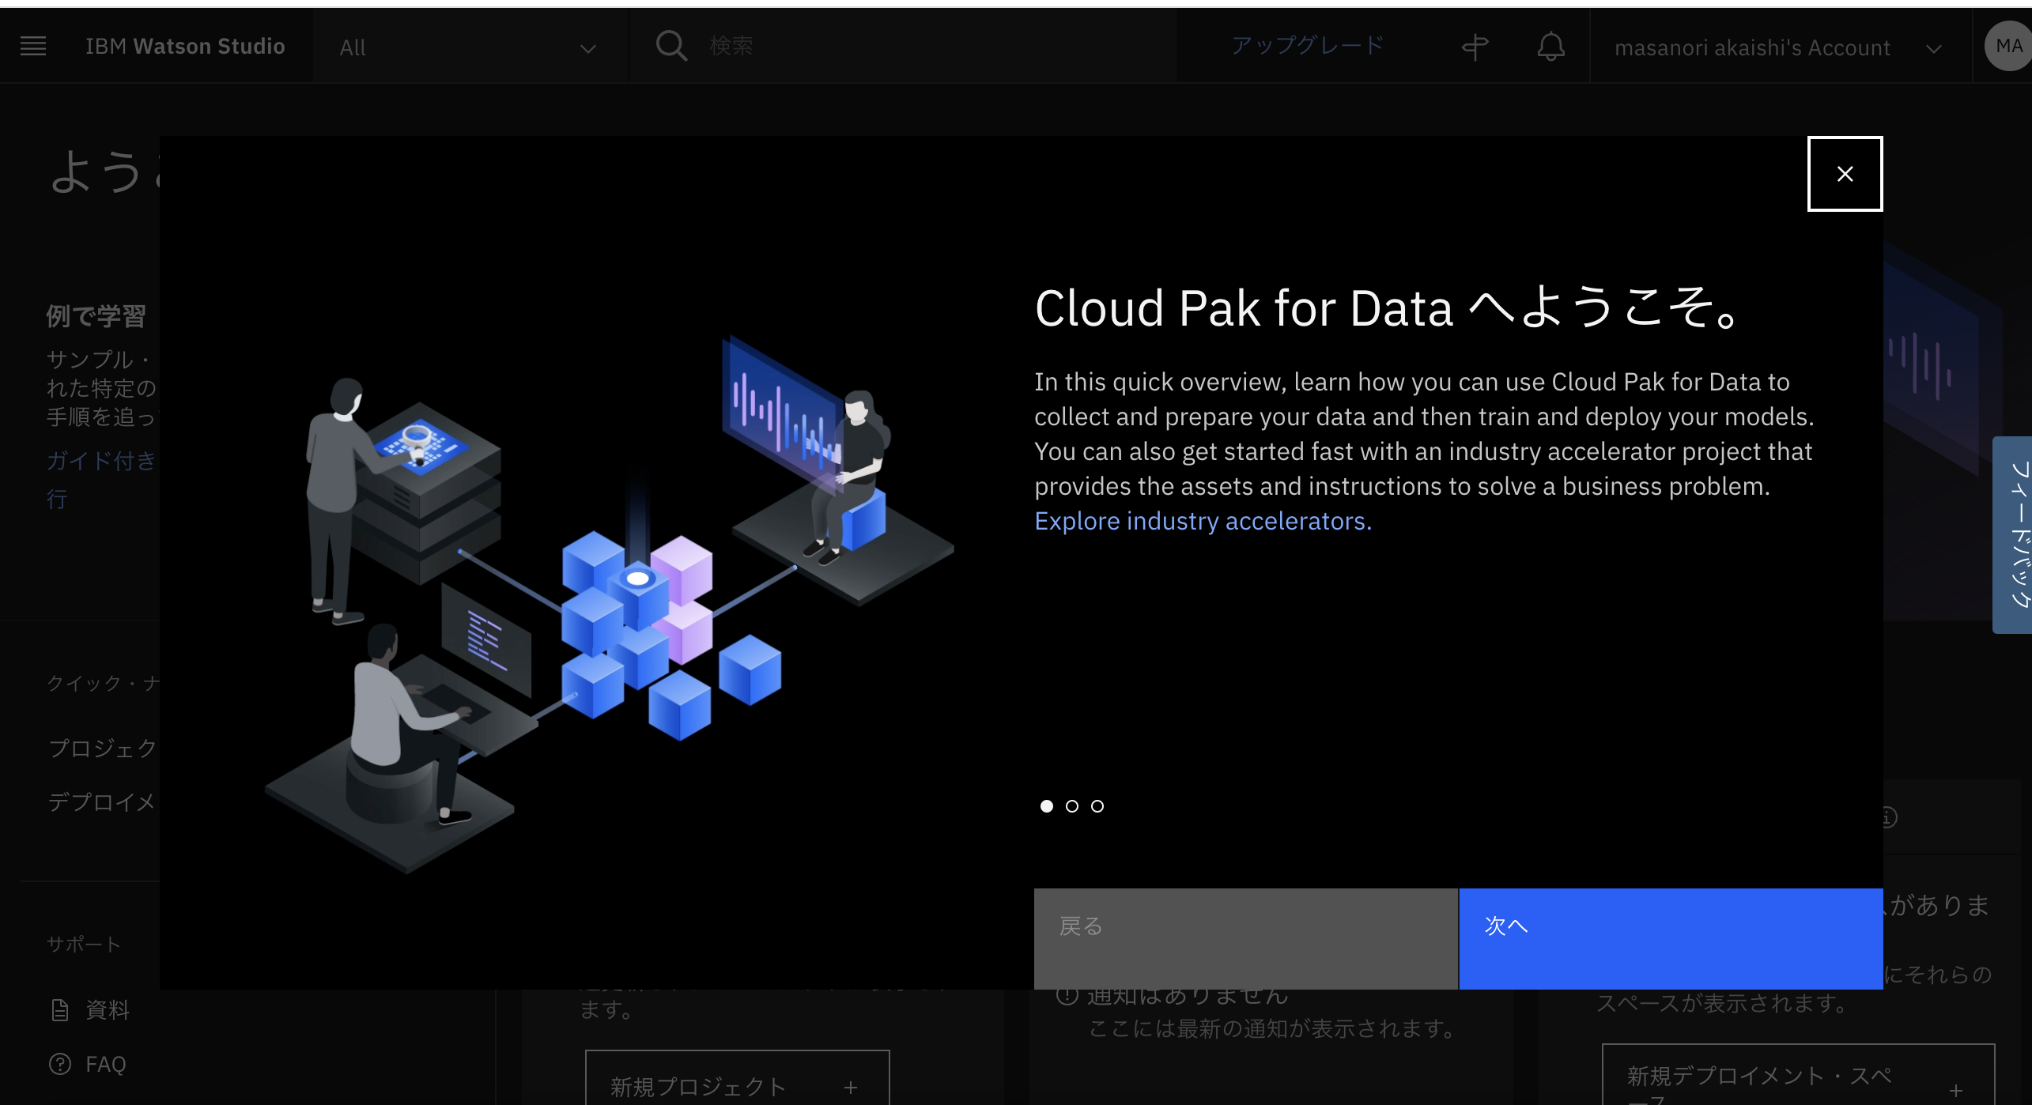Click inside the 検索 search input field
2032x1105 pixels.
[x=870, y=45]
